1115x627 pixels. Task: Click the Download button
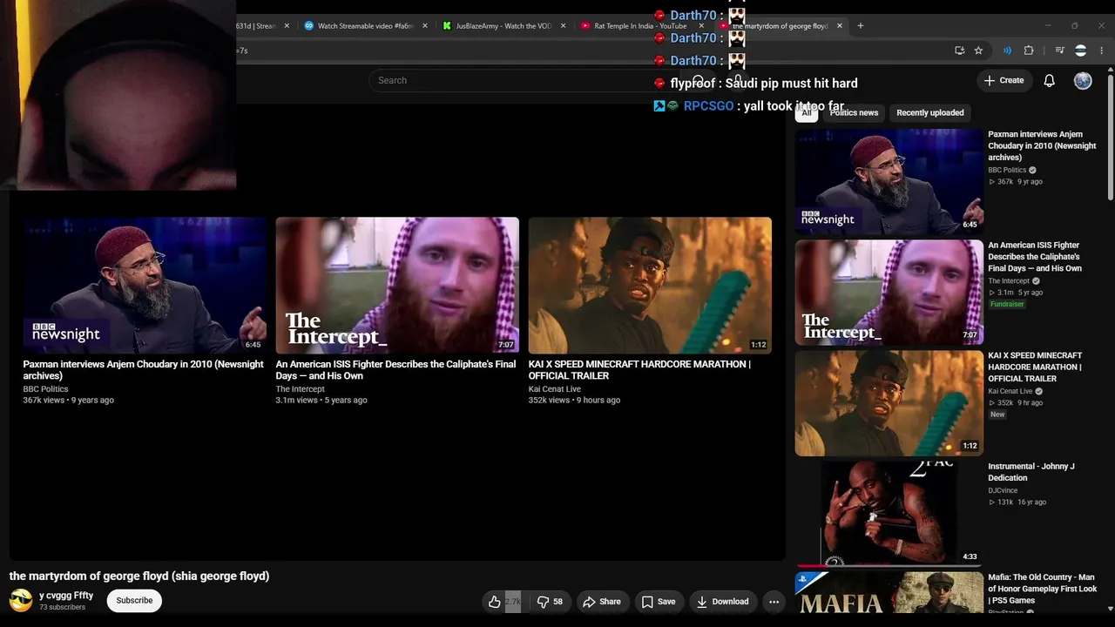tap(722, 602)
